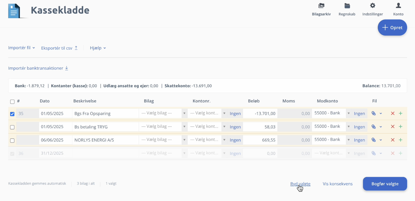The height and width of the screenshot is (201, 415).
Task: Click the Vis konsekvens link
Action: click(337, 184)
